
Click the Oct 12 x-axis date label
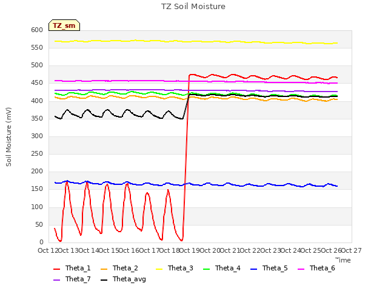[48, 250]
